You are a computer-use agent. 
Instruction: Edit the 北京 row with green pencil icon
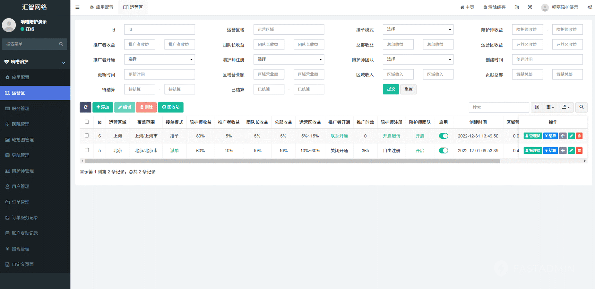[571, 151]
